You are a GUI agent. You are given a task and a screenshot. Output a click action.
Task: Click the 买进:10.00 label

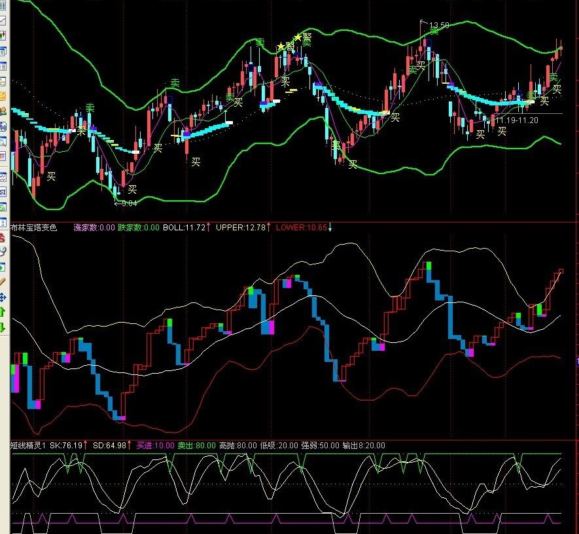point(155,446)
